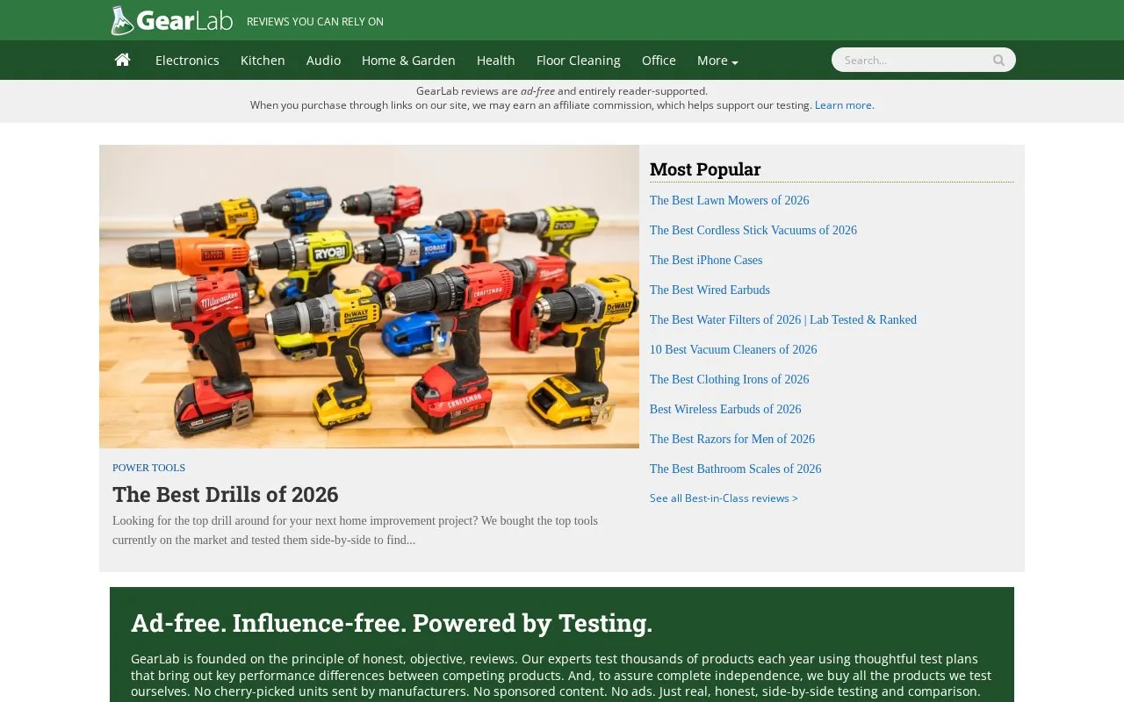
Task: Click the POWER TOOLS category label
Action: [148, 468]
